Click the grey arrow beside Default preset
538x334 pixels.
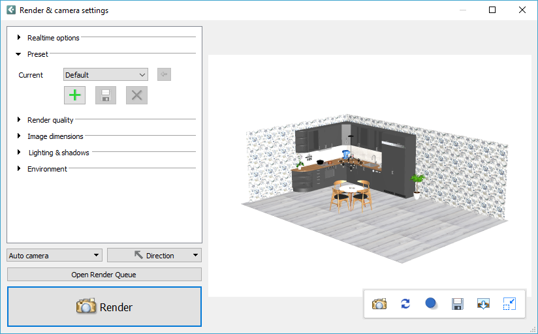tap(164, 75)
